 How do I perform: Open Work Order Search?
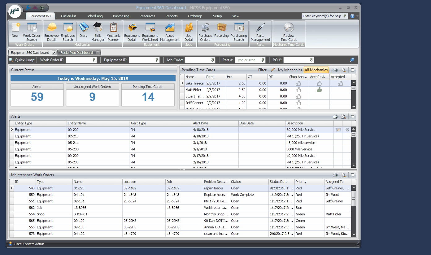click(x=32, y=32)
